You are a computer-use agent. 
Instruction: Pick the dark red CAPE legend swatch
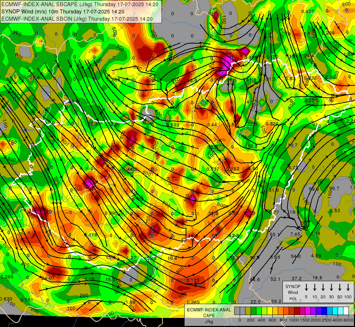coord(297,311)
